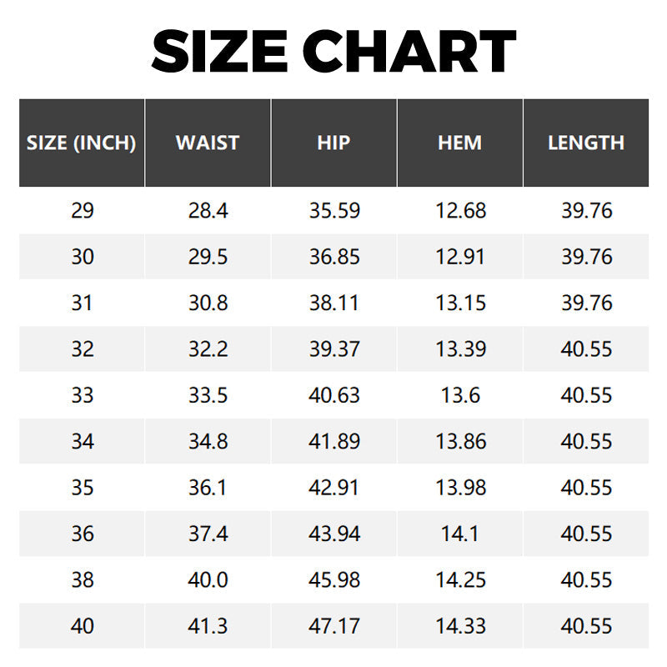
Task: Click waist value 41.3
Action: click(208, 626)
